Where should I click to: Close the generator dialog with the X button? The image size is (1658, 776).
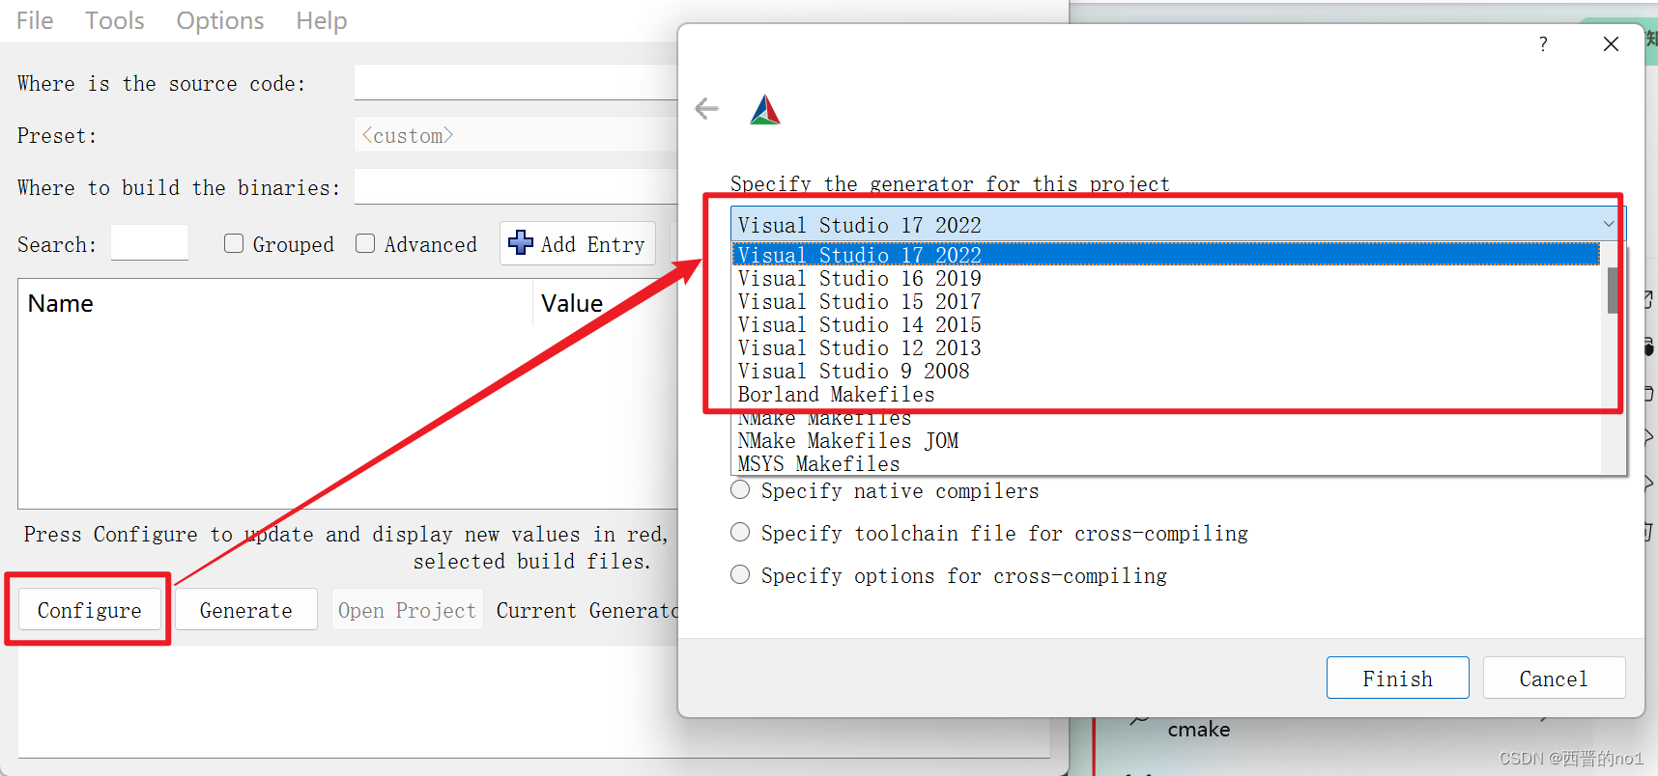click(x=1611, y=44)
